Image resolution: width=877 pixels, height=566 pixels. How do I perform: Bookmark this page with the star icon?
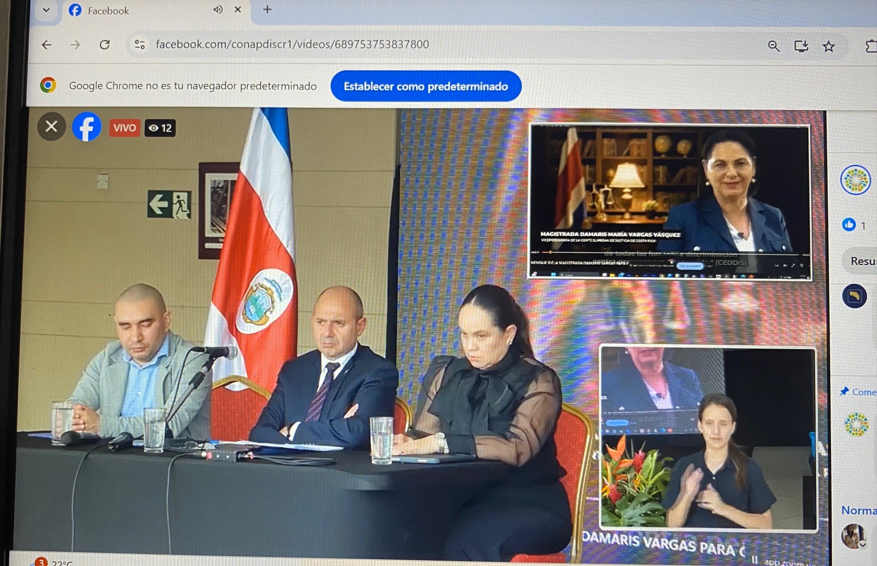click(x=829, y=46)
